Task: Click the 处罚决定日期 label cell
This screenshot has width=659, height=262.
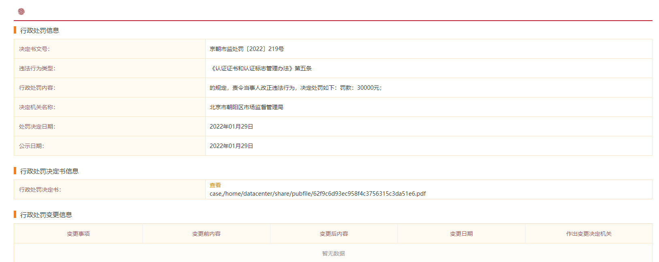Action: coord(110,127)
